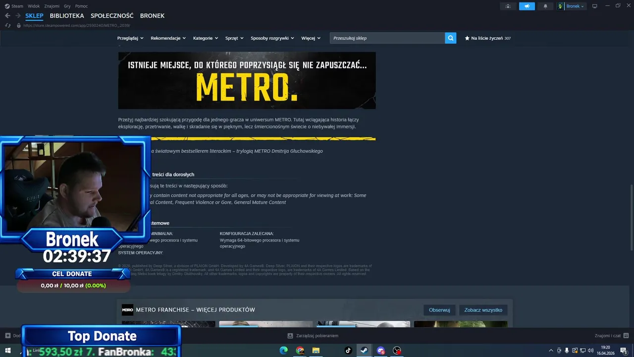This screenshot has height=357, width=634.
Task: Open File Explorer from the taskbar
Action: 316,351
